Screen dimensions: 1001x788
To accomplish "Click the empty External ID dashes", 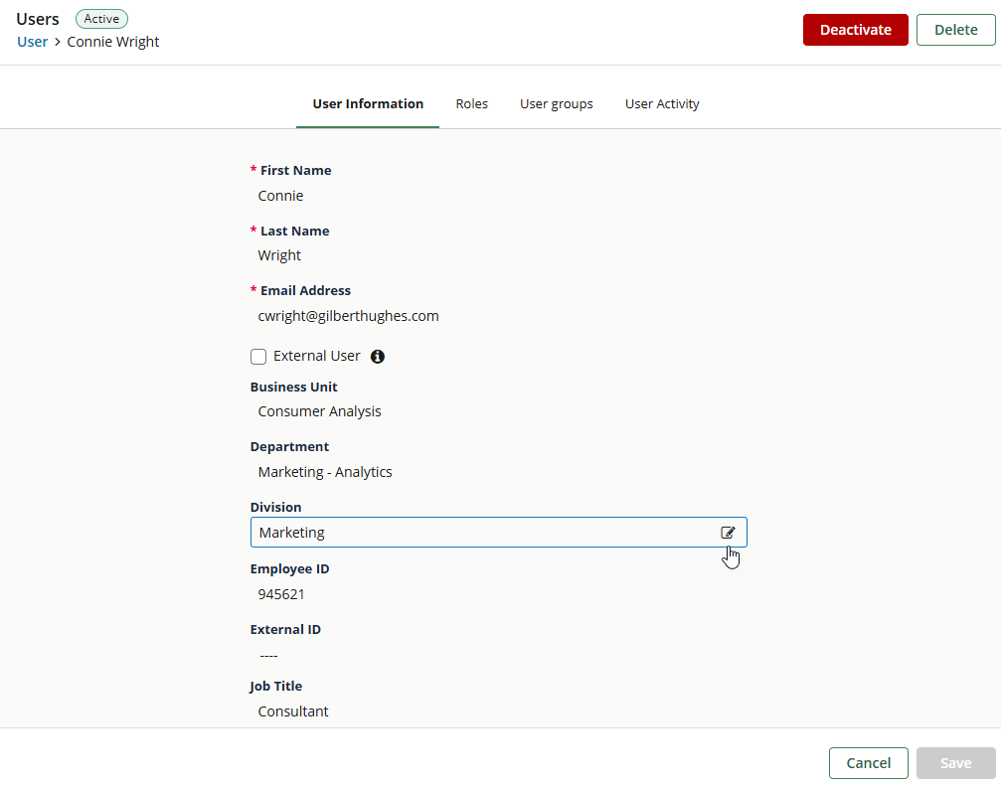I will tap(268, 655).
